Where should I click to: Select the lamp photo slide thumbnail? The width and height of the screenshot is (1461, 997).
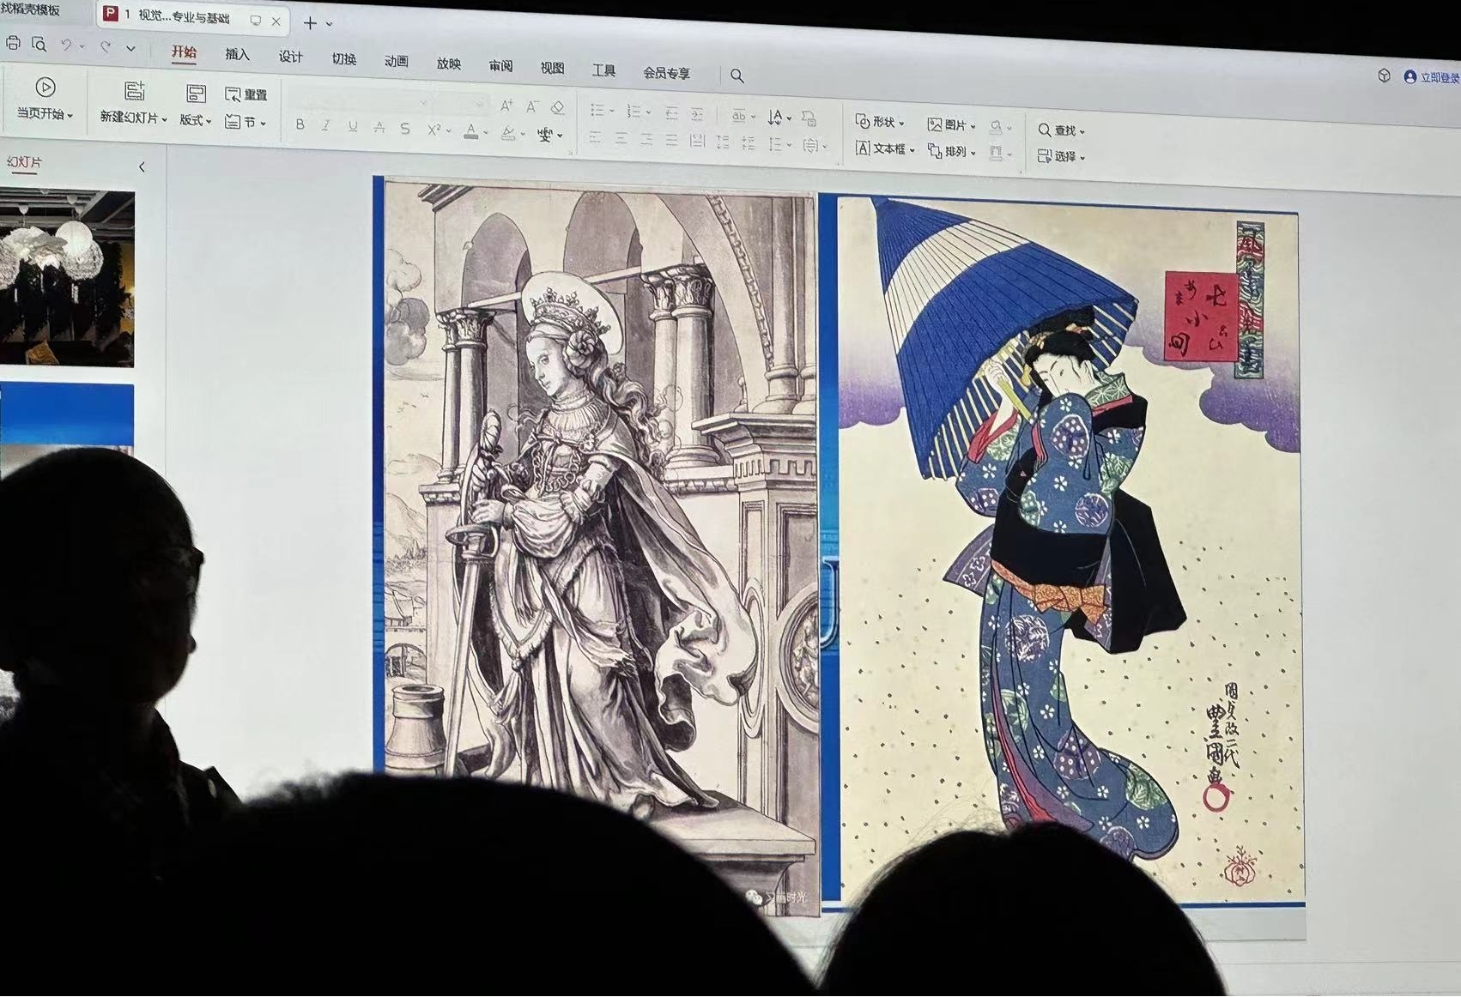[67, 278]
